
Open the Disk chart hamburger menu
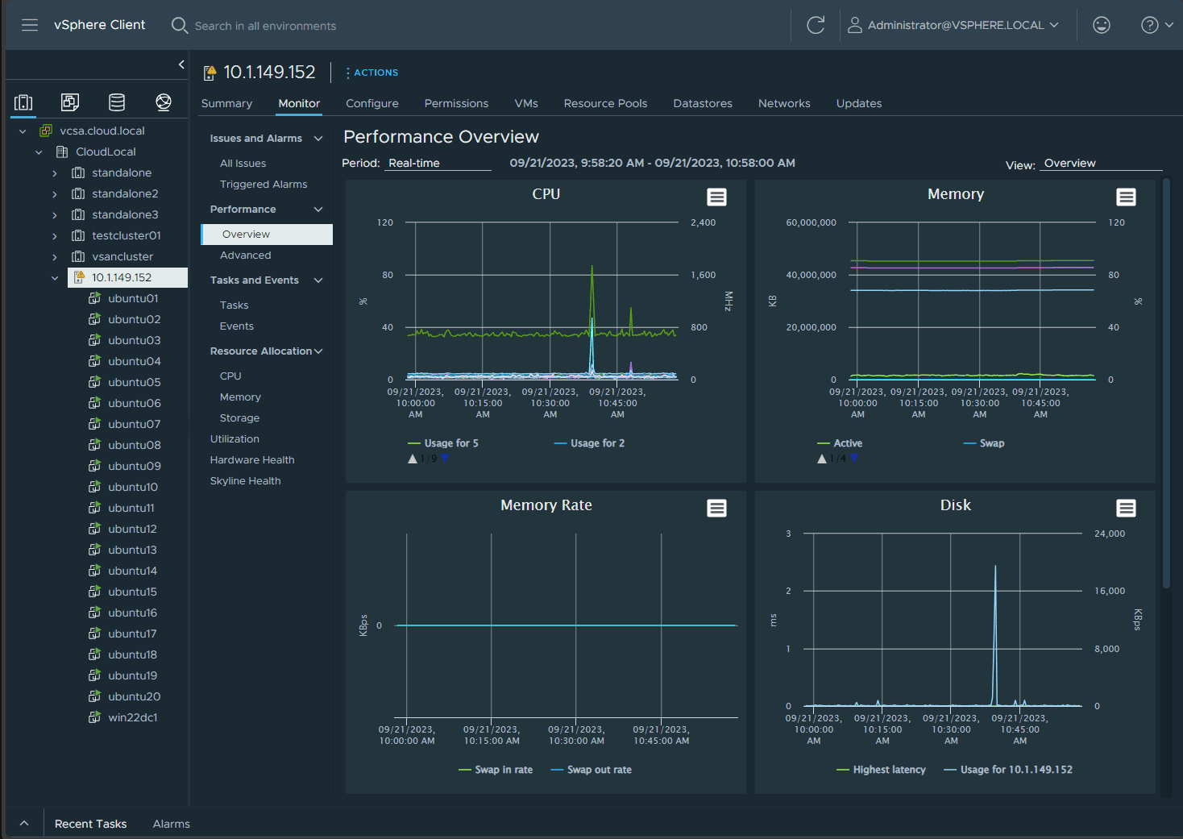(1126, 508)
